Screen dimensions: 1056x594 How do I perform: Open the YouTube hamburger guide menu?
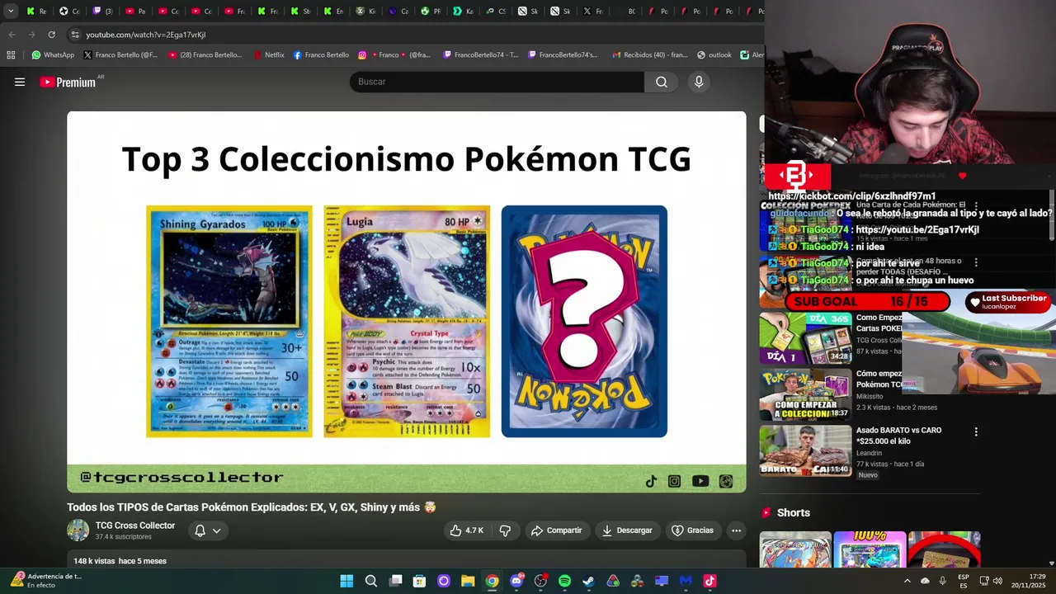[x=20, y=82]
